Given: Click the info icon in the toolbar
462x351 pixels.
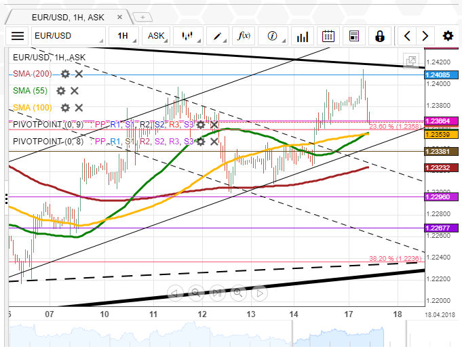Looking at the screenshot, I should (273, 36).
